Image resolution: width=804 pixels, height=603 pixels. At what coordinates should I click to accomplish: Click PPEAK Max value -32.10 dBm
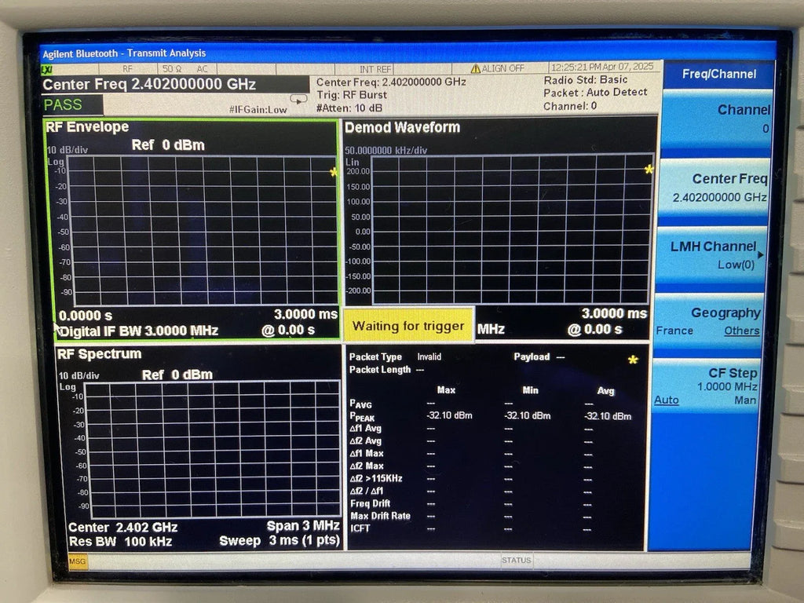click(x=449, y=415)
